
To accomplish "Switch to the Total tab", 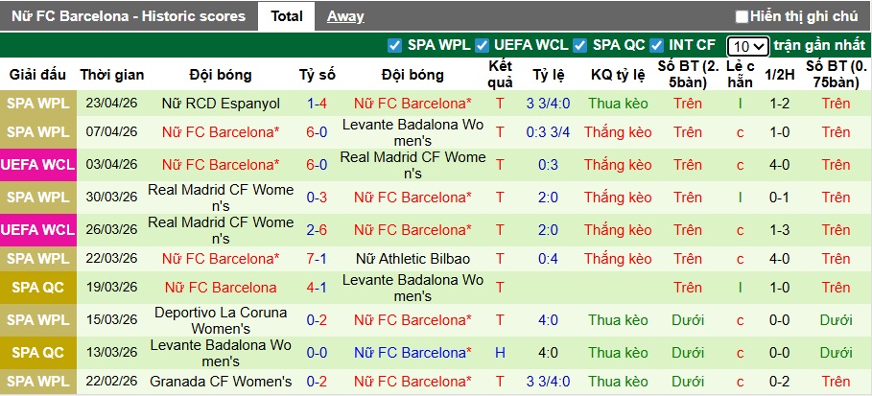I will [x=287, y=16].
